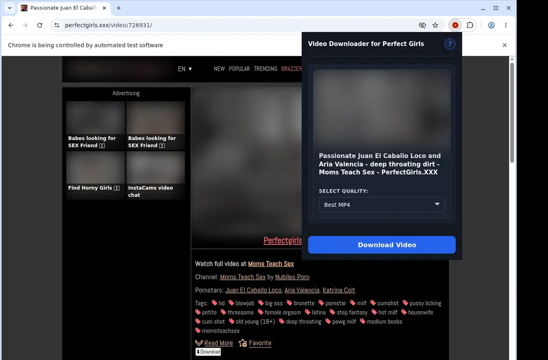Click the site information icon in address bar
Image resolution: width=548 pixels, height=360 pixels.
click(57, 26)
